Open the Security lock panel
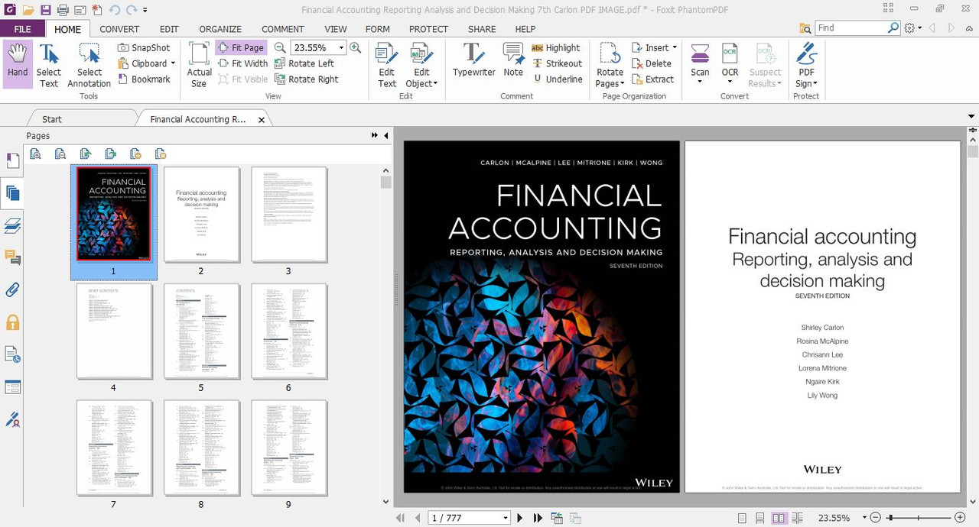Image resolution: width=979 pixels, height=527 pixels. pos(12,322)
